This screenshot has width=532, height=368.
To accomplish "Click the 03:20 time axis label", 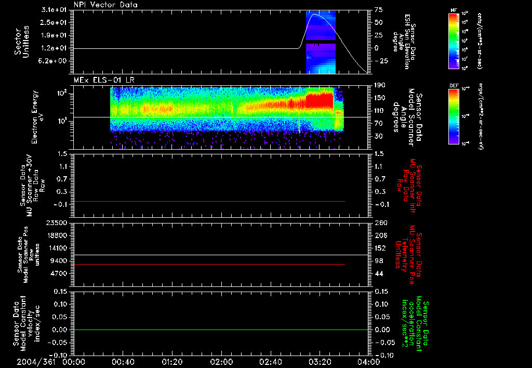I will point(320,362).
